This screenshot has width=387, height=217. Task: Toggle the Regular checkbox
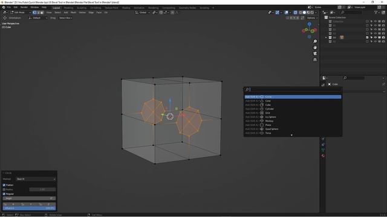click(x=4, y=194)
